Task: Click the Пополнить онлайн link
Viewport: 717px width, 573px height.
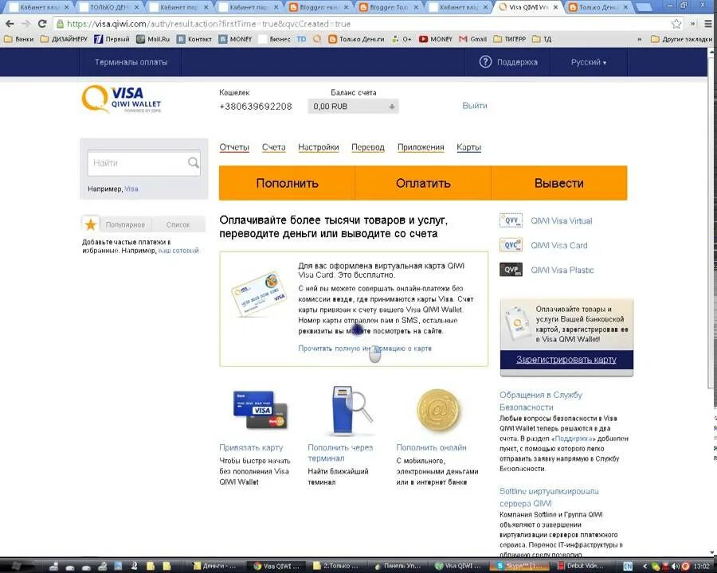Action: (431, 447)
